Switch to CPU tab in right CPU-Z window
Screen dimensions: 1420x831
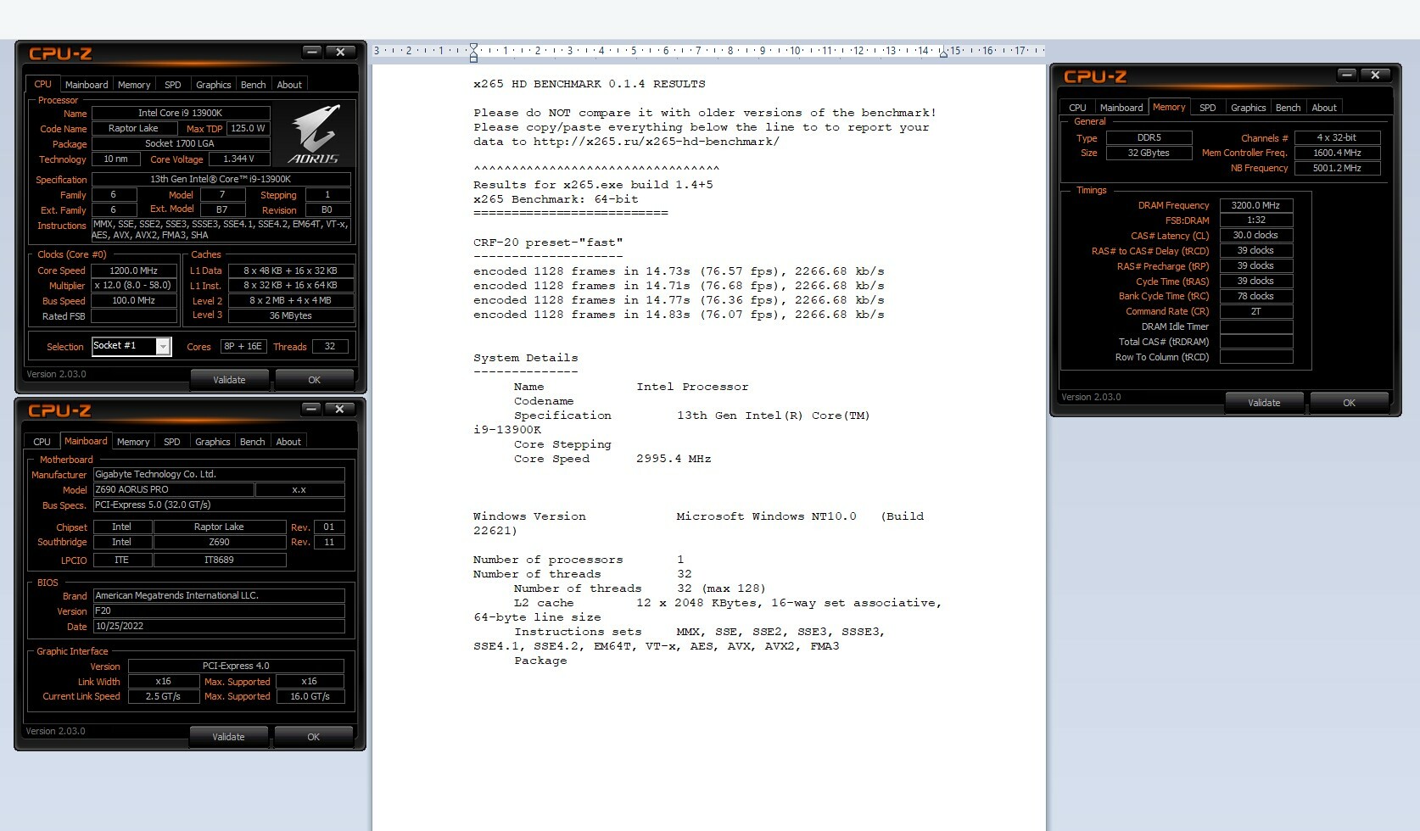click(x=1077, y=108)
